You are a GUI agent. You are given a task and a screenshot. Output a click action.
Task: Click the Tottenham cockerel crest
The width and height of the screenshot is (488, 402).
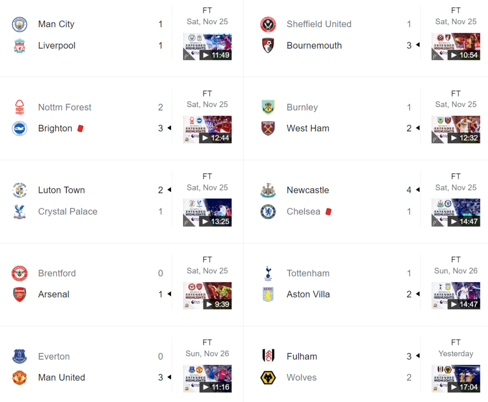coord(268,273)
